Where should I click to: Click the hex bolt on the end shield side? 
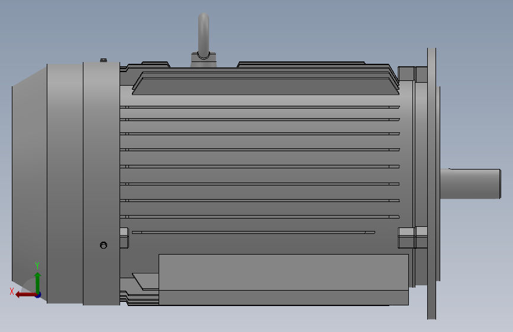point(104,245)
